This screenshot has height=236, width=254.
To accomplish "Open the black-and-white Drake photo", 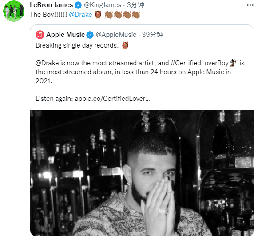I will 142,173.
